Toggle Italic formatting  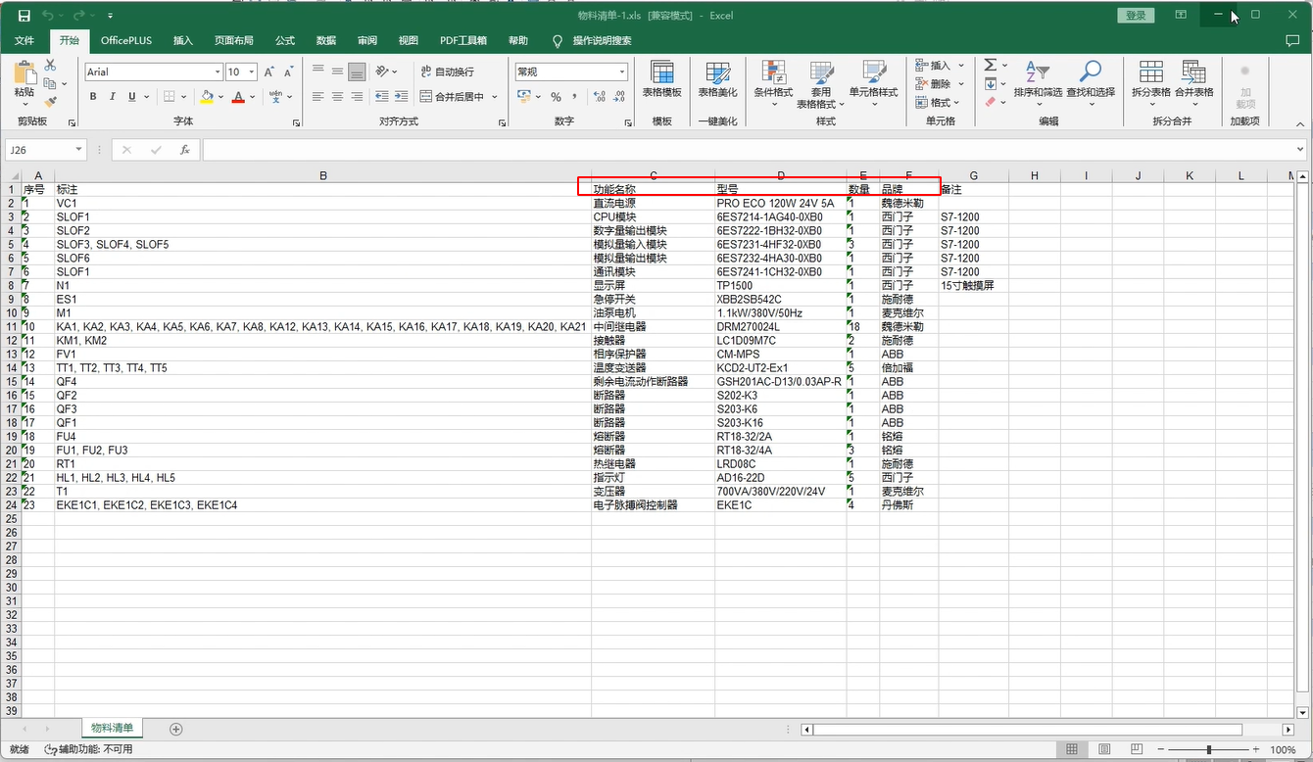point(112,96)
